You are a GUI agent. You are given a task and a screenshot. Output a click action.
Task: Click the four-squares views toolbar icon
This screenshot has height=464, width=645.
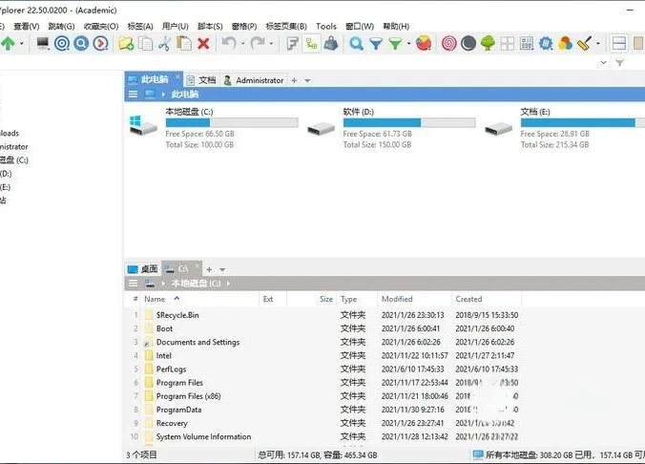pyautogui.click(x=508, y=43)
